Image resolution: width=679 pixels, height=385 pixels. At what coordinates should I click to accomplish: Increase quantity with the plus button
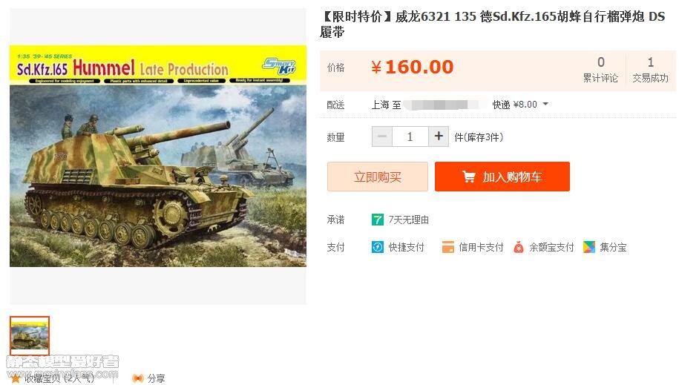point(439,136)
